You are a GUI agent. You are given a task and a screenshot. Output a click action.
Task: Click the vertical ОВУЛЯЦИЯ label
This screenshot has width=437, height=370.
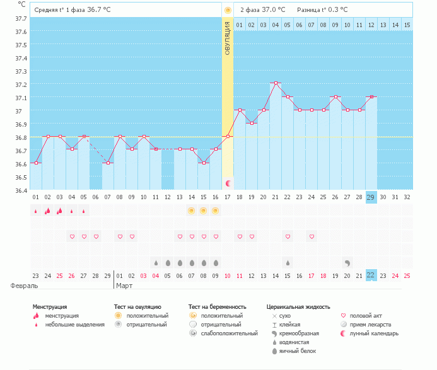228,37
